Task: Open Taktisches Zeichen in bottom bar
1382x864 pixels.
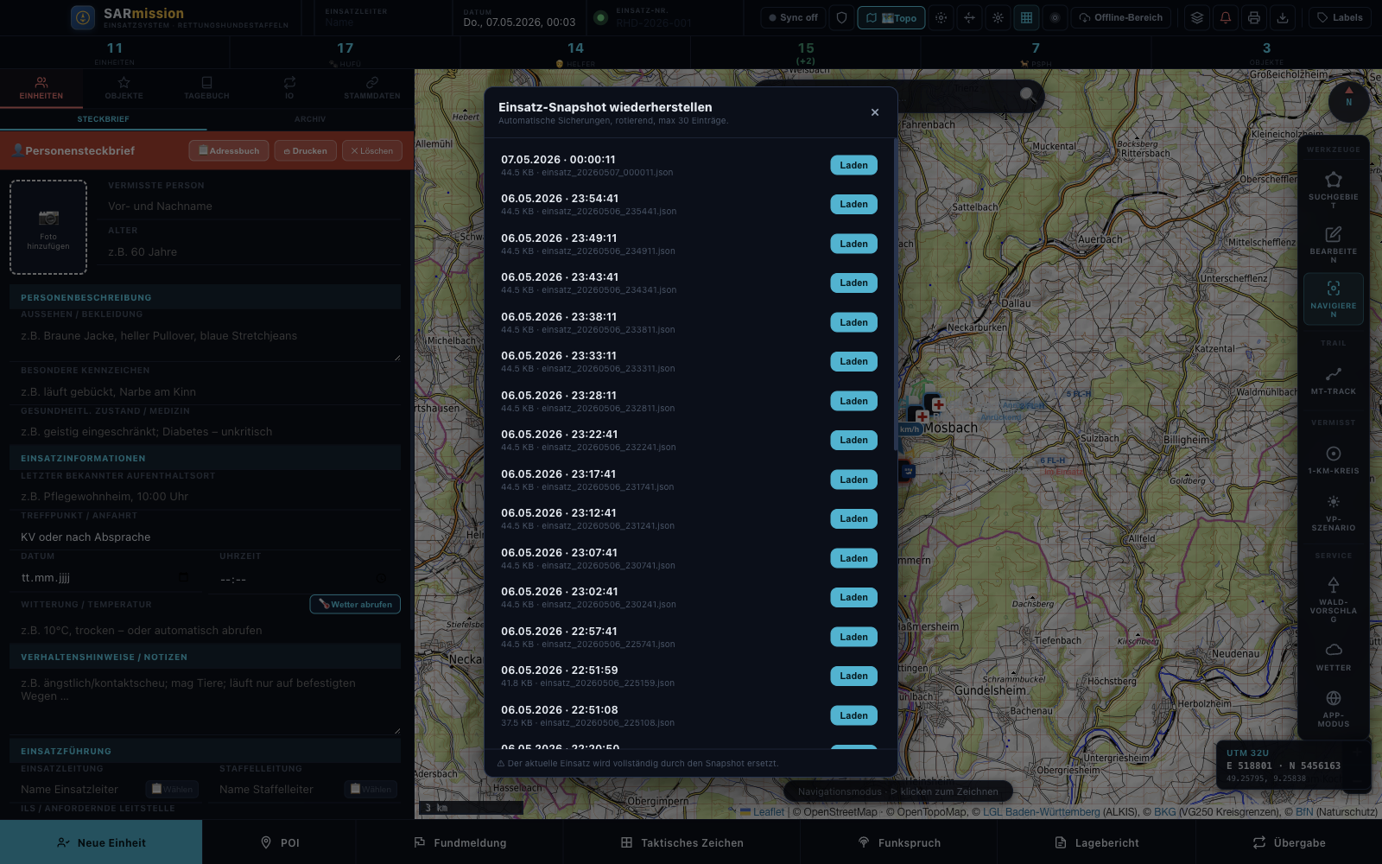Action: [x=681, y=842]
